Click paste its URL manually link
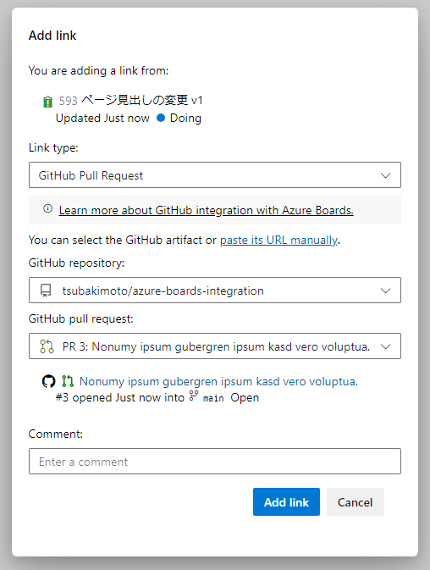This screenshot has height=570, width=430. [279, 240]
